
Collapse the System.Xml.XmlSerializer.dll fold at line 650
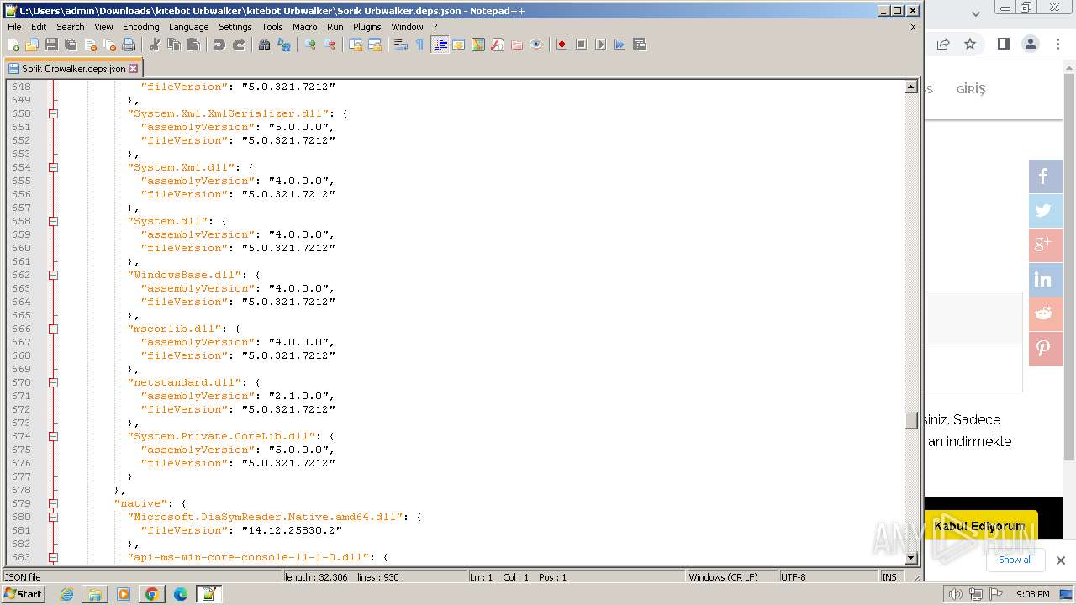[53, 113]
